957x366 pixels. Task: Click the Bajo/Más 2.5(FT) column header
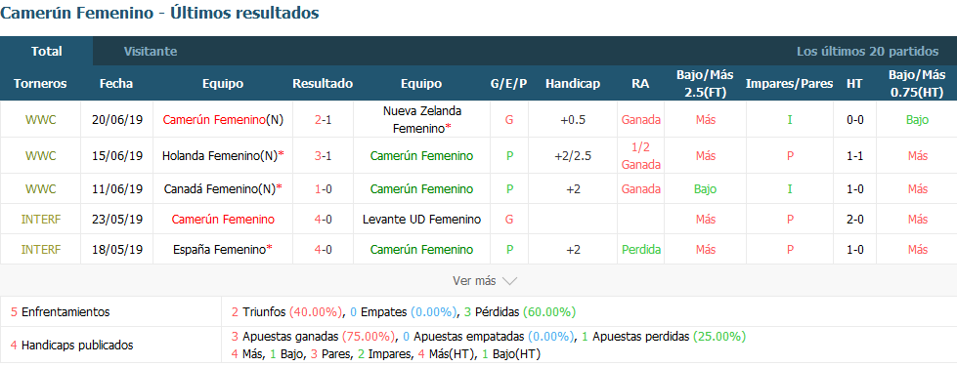[x=705, y=84]
